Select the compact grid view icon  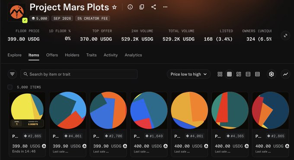point(229,74)
